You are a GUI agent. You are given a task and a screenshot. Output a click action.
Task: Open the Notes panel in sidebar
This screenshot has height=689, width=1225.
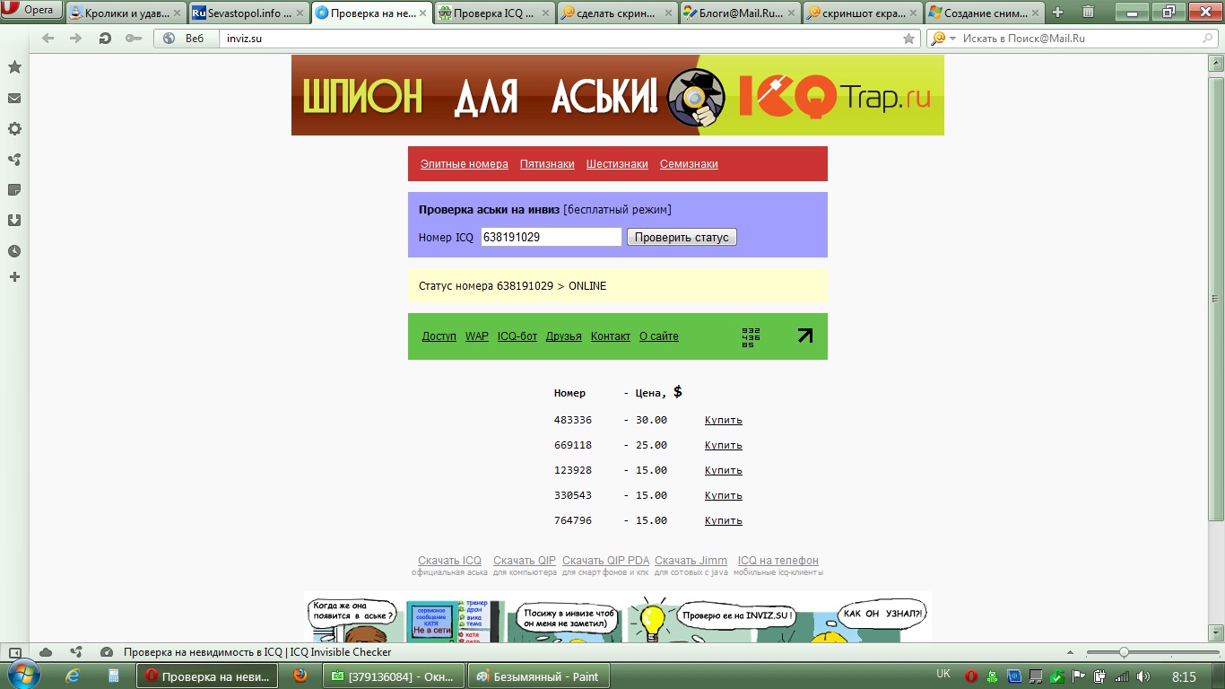pos(14,190)
